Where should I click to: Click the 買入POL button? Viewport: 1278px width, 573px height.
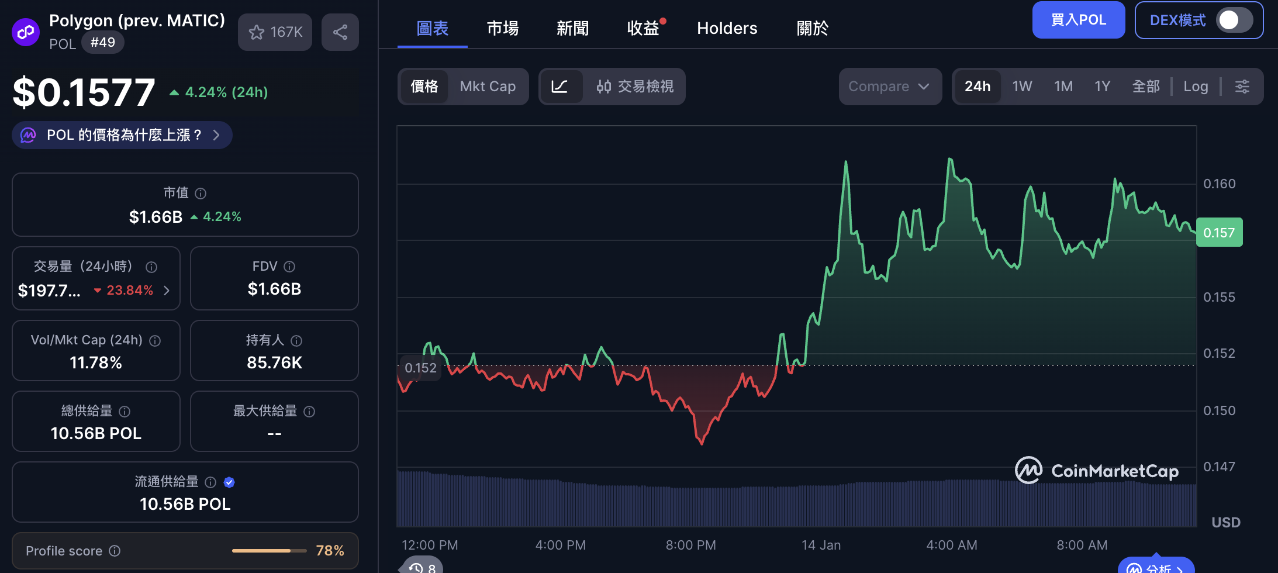click(x=1077, y=19)
